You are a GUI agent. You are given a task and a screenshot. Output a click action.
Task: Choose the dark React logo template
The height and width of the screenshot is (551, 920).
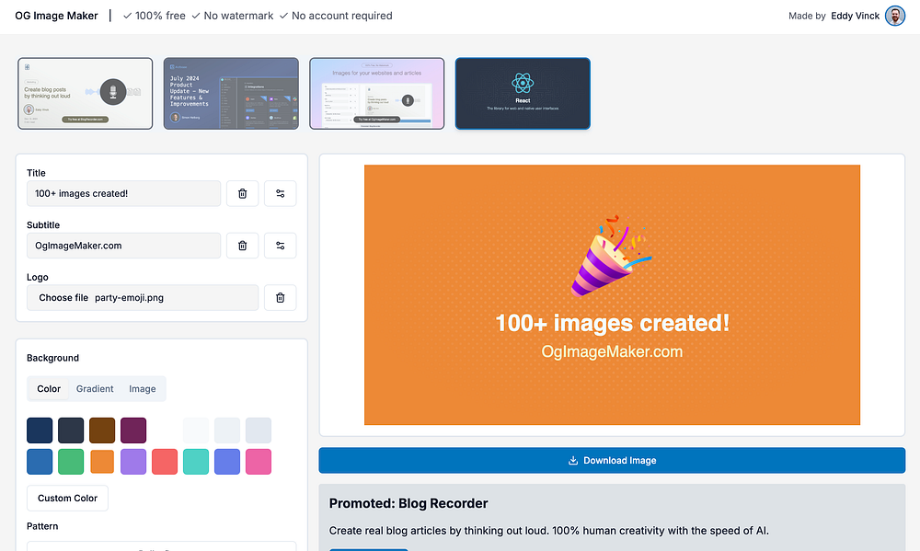(523, 93)
